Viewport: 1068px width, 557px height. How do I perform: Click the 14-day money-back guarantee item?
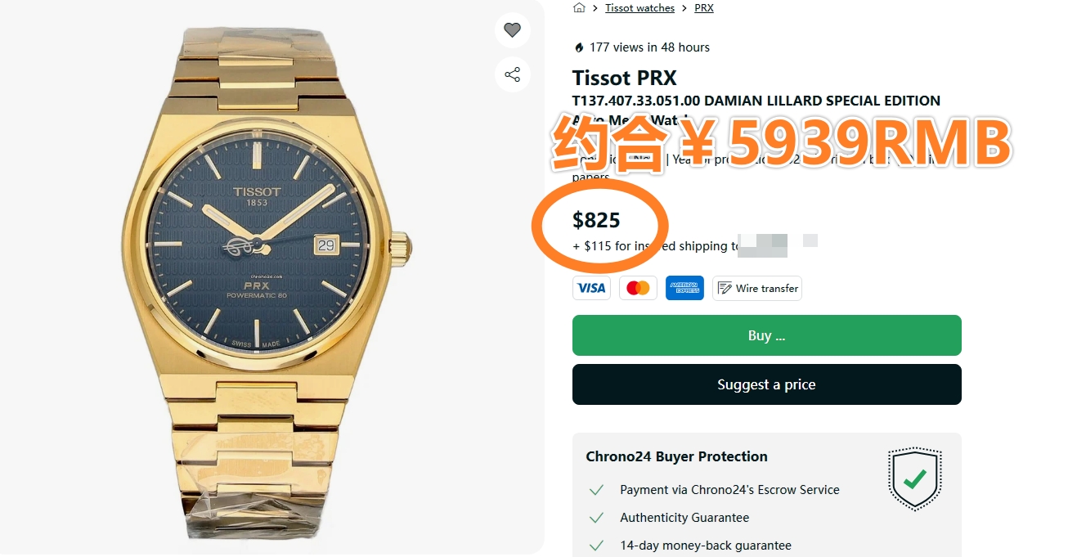[x=690, y=546]
